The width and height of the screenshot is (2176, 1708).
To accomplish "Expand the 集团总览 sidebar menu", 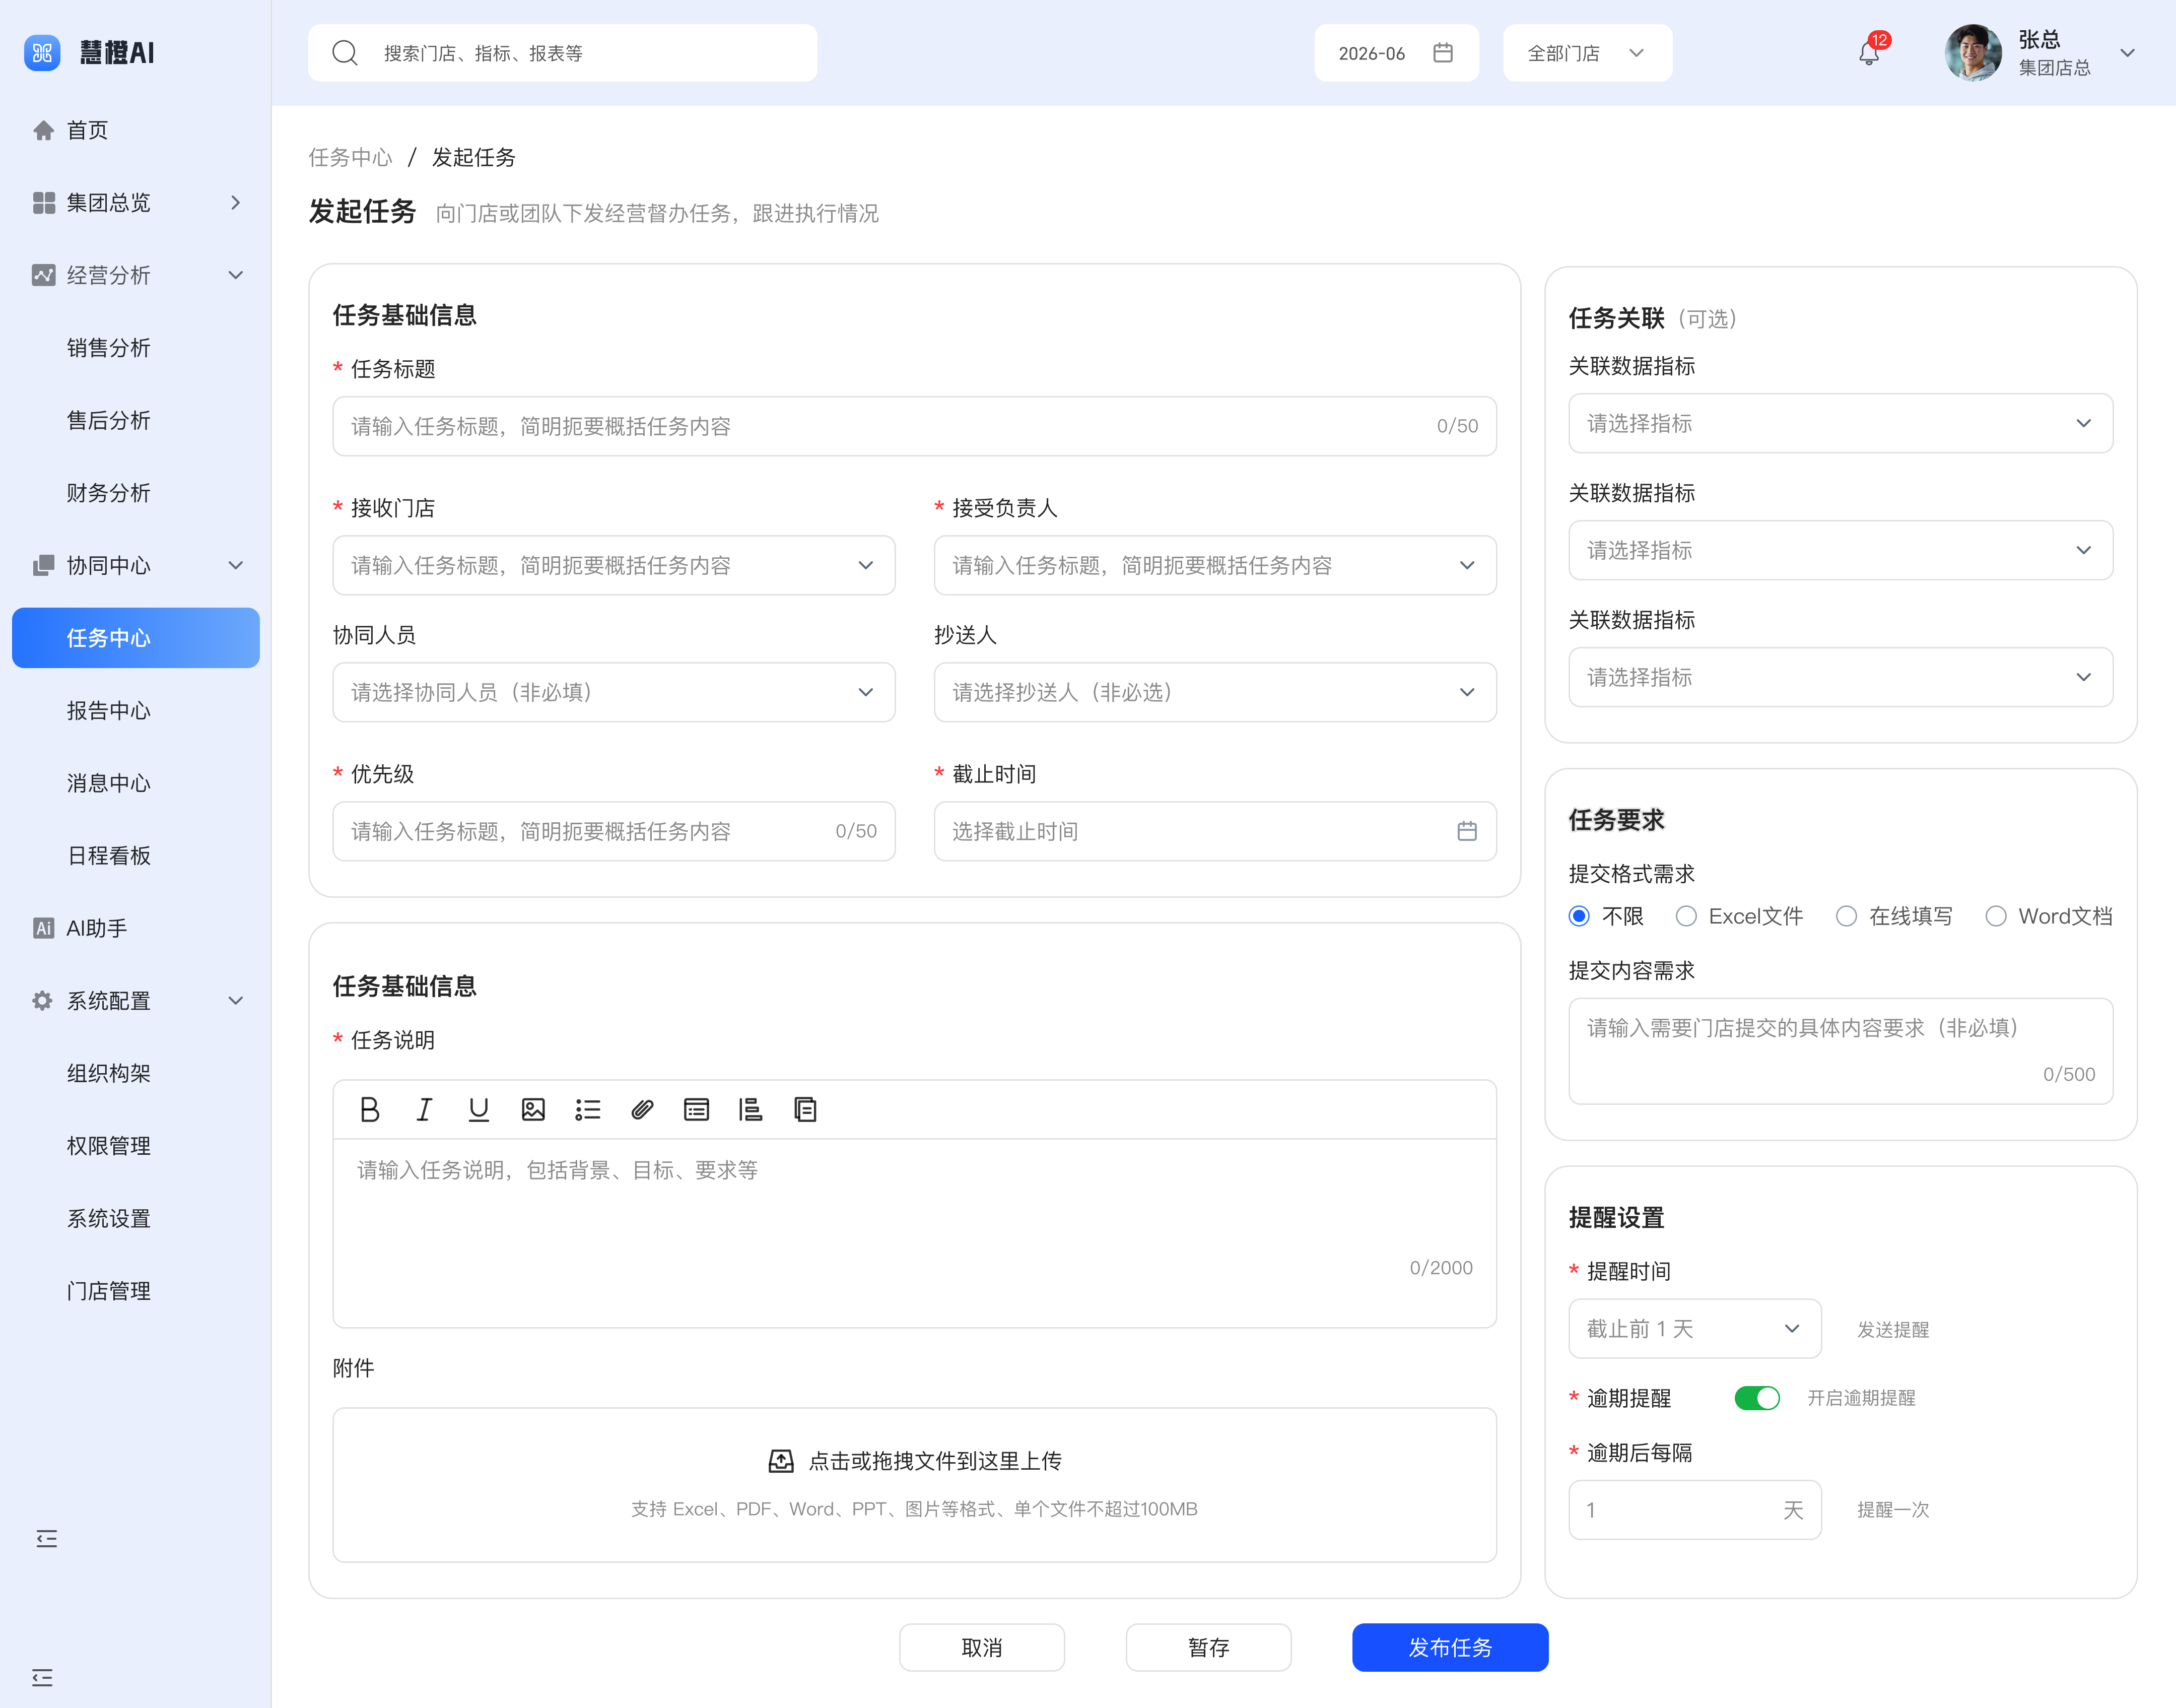I will click(x=136, y=203).
